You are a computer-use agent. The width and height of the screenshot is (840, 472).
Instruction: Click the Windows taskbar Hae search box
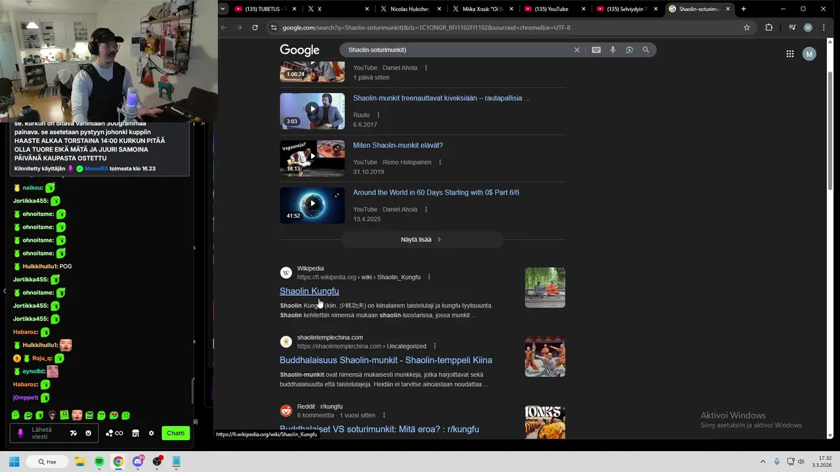tap(47, 462)
